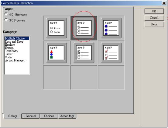
Task: Pick the blue ball buttons question template
Action: coord(111,28)
